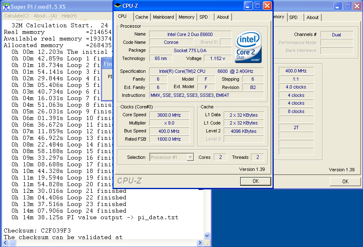The width and height of the screenshot is (363, 247).
Task: Click the Instructions field 'MMX, SSE, SSE2...'
Action: point(206,95)
